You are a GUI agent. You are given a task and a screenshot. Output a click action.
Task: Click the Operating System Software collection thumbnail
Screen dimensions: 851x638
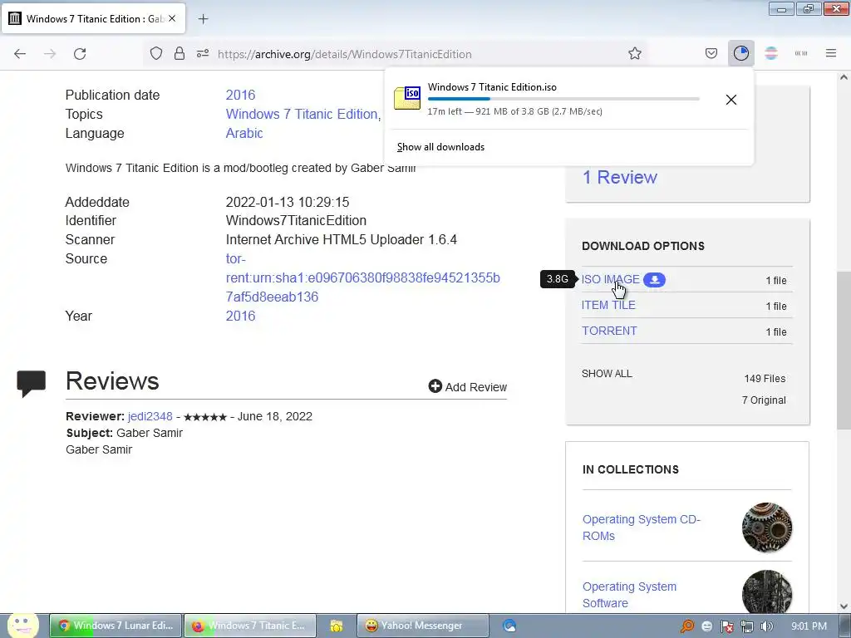(767, 591)
